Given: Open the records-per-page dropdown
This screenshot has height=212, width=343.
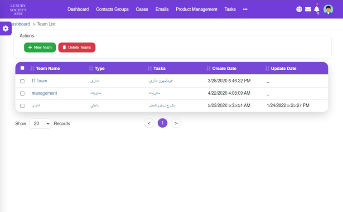Looking at the screenshot, I should coord(40,123).
